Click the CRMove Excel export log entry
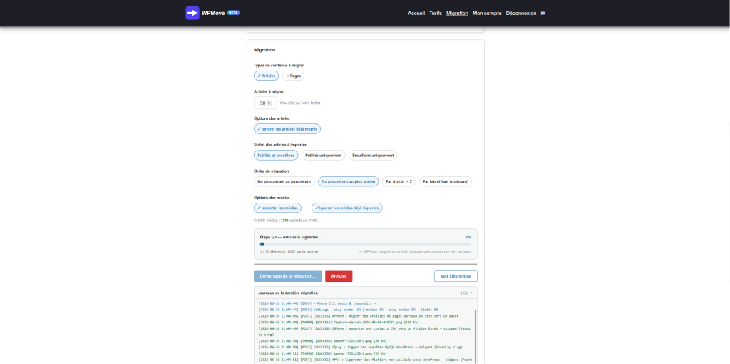The width and height of the screenshot is (730, 364). coord(366,331)
